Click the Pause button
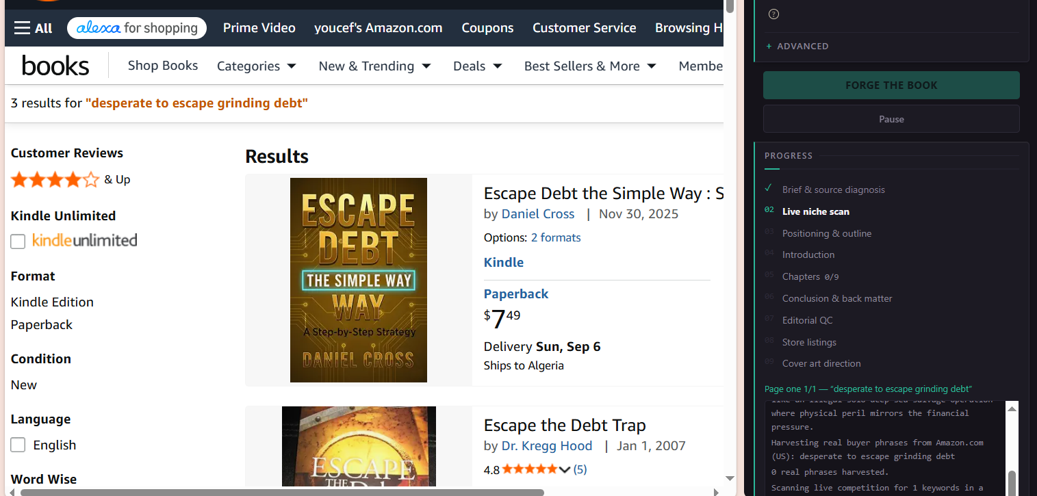The image size is (1037, 496). [x=891, y=119]
